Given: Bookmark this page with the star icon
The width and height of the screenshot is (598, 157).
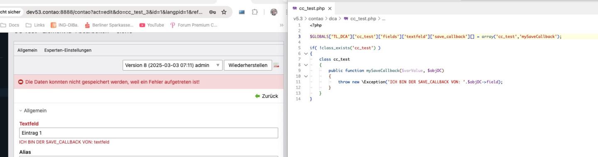Looking at the screenshot, I should (x=224, y=12).
